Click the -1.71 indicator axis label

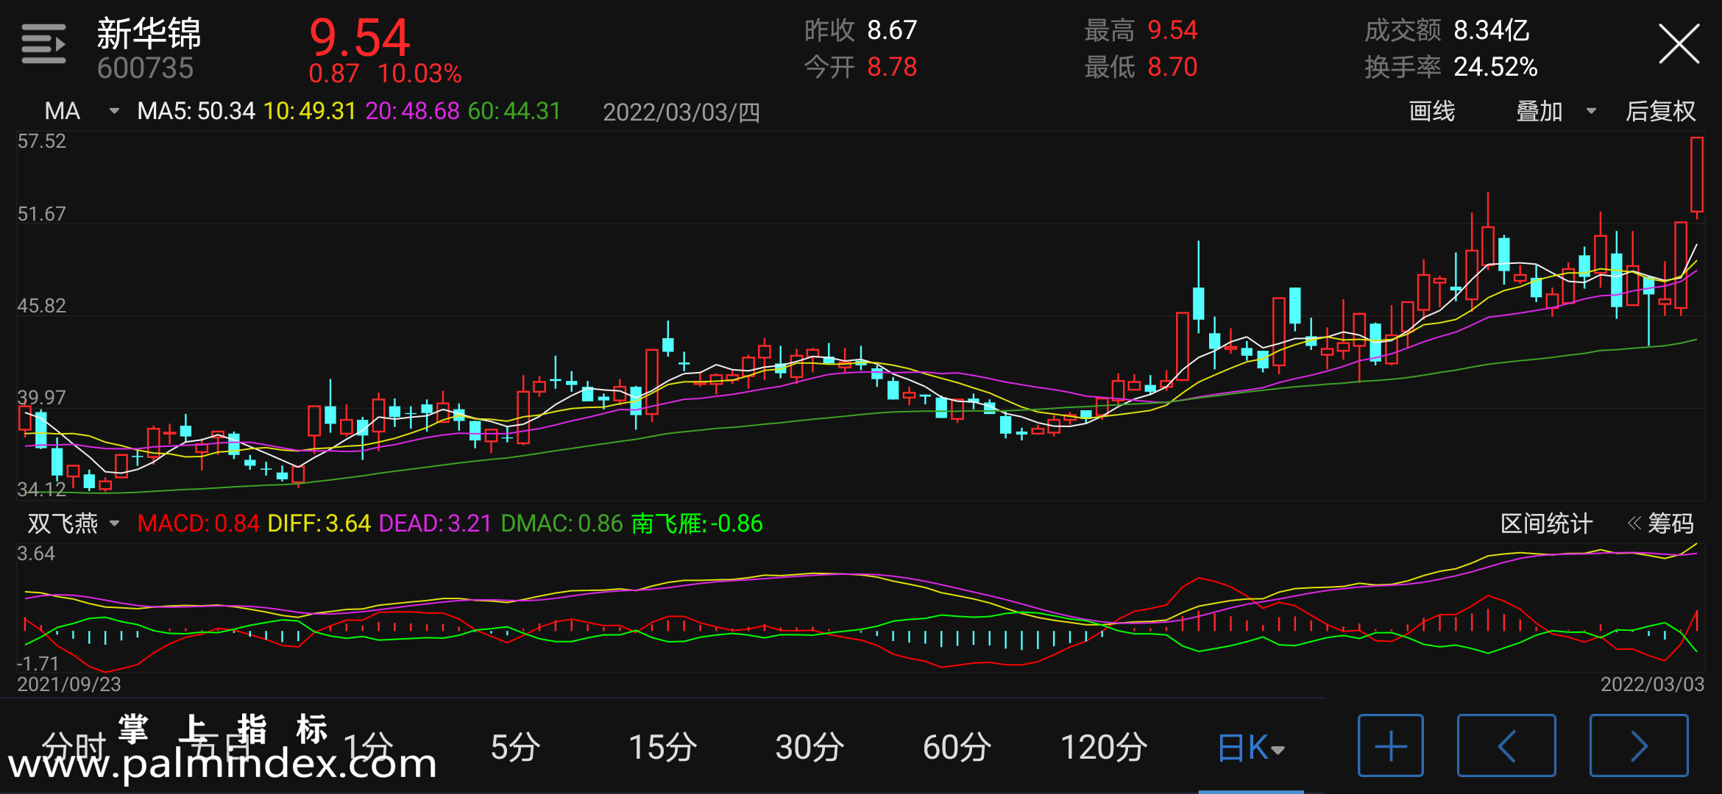click(37, 663)
